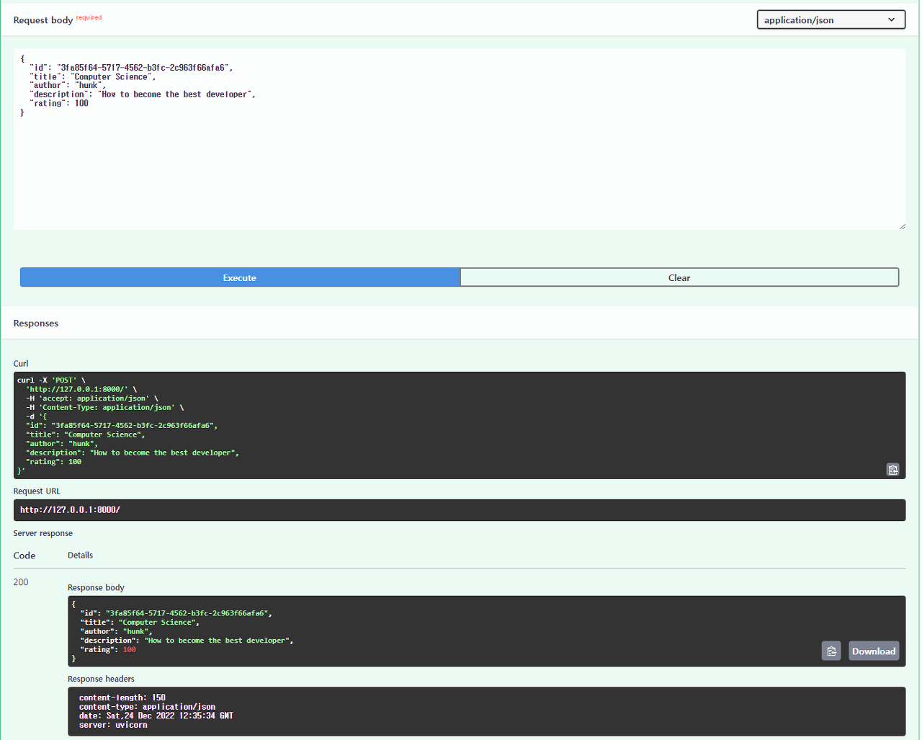Click the "Curl" label
Viewport: 922px width, 740px height.
21,364
